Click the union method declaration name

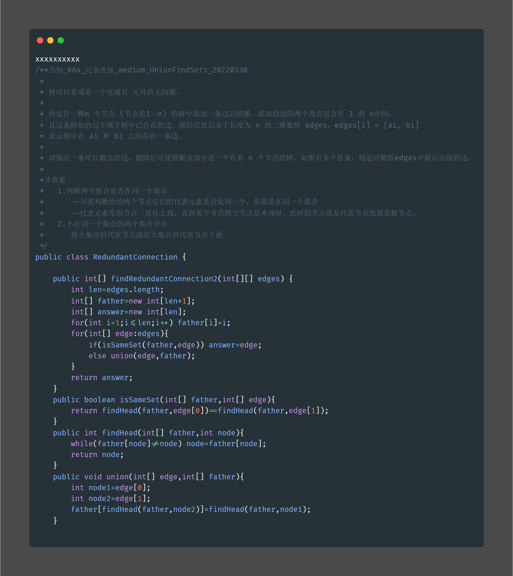pyautogui.click(x=117, y=477)
